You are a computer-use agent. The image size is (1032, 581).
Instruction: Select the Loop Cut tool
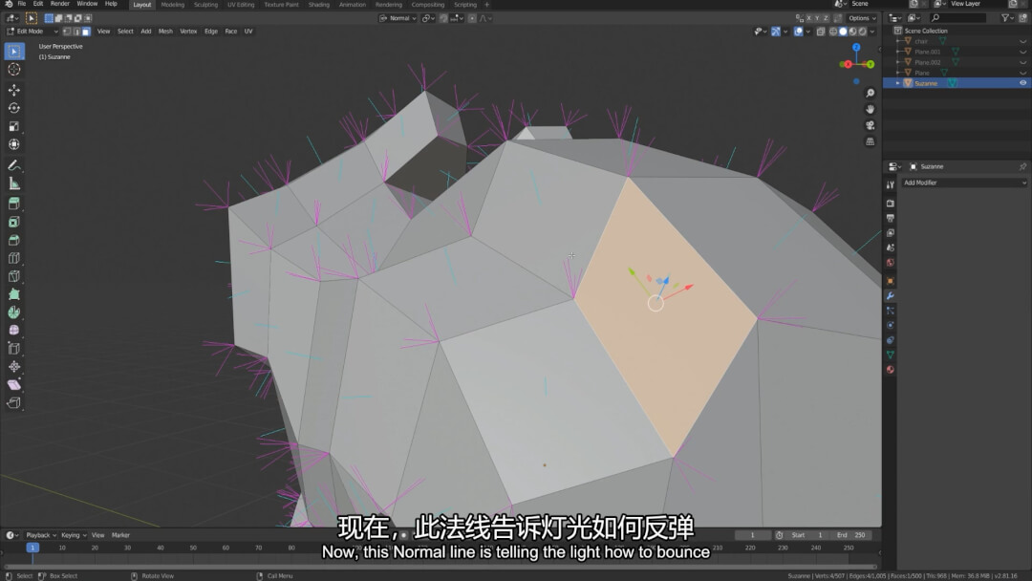click(13, 259)
